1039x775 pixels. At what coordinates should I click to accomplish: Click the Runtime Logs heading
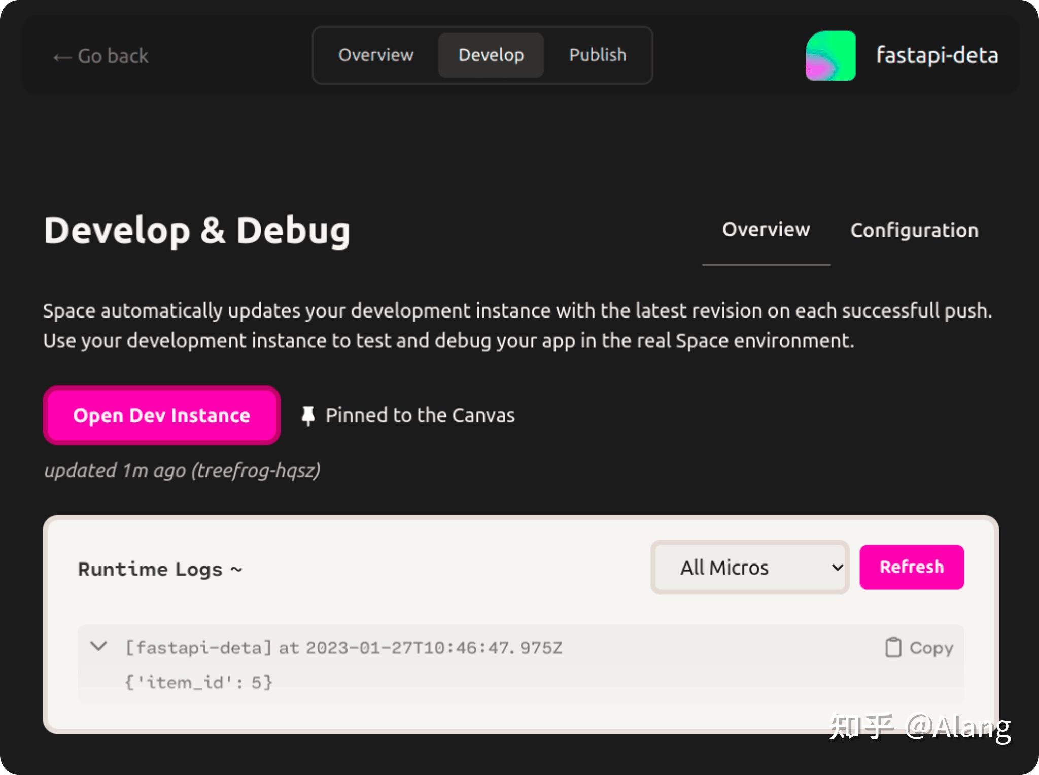160,569
